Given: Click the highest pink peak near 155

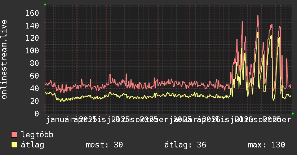Looking at the screenshot, I should 258,16.
